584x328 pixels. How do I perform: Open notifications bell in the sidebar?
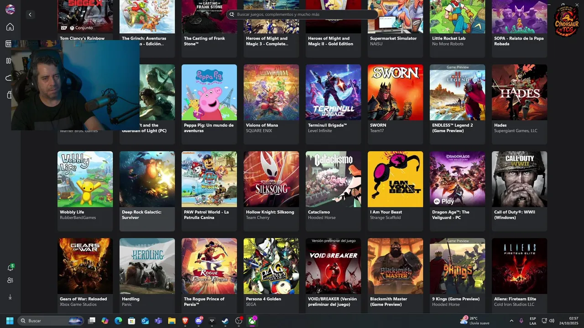pyautogui.click(x=10, y=267)
